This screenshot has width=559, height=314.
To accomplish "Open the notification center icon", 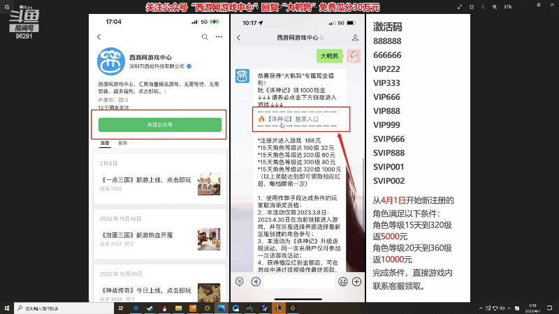I will [x=549, y=308].
